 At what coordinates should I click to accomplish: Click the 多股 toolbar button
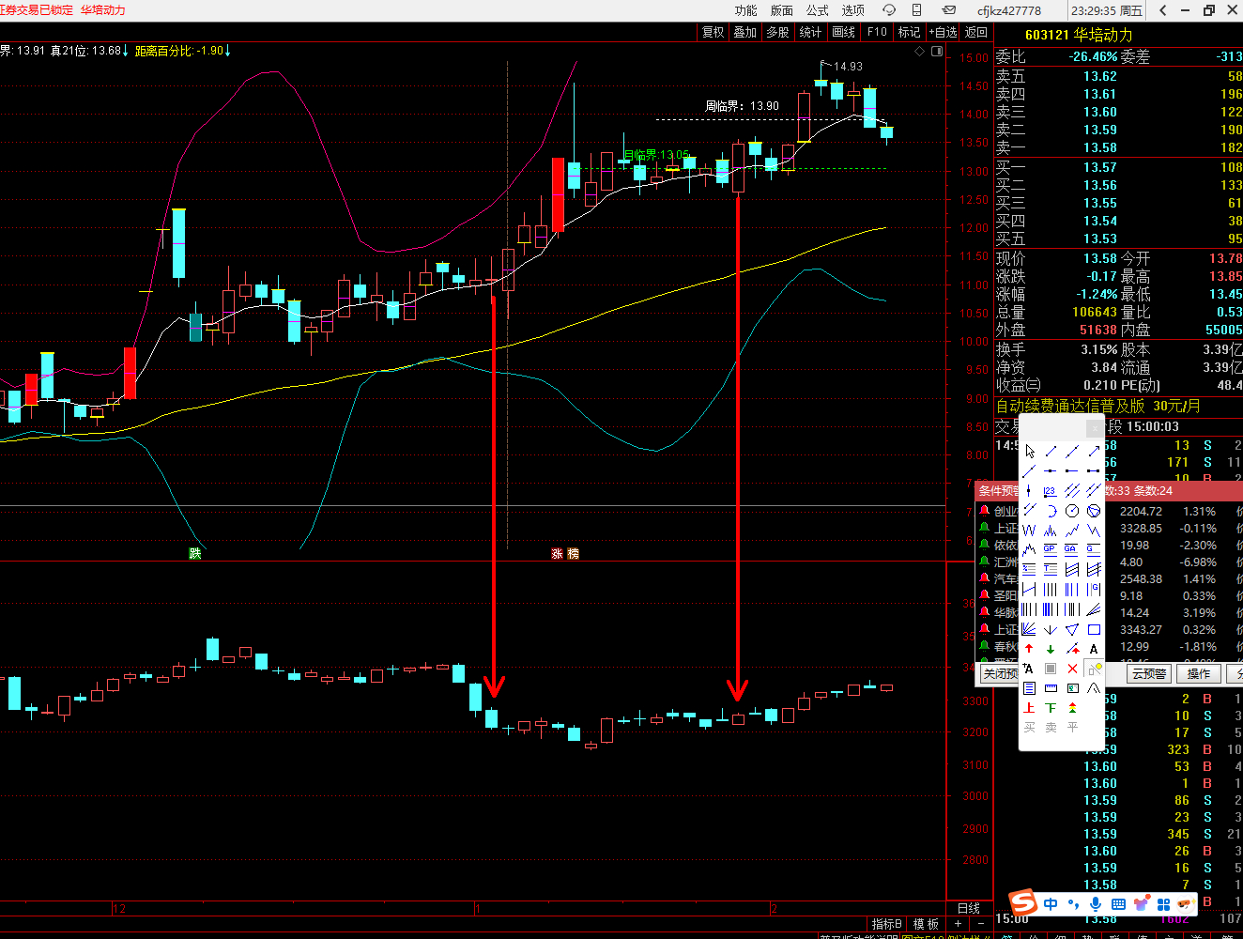[777, 32]
